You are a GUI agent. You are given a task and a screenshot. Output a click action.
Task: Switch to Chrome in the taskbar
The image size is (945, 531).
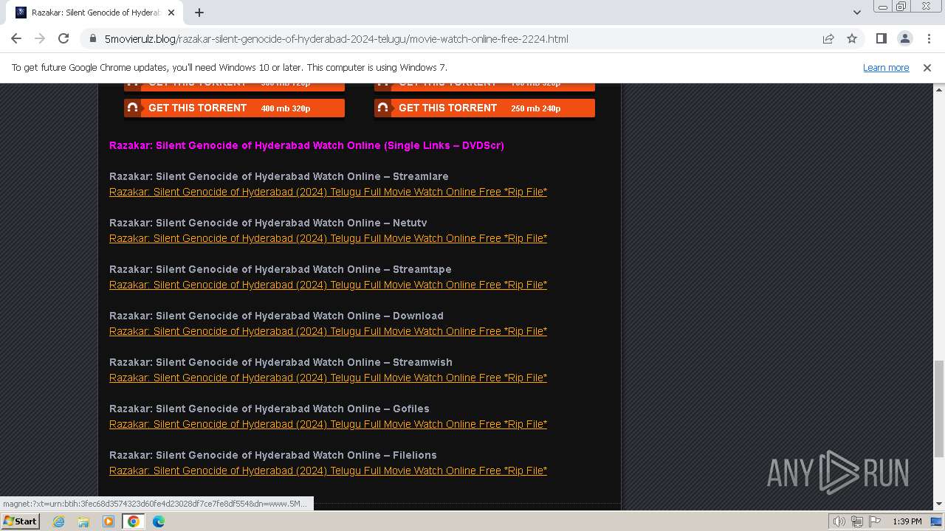(134, 521)
